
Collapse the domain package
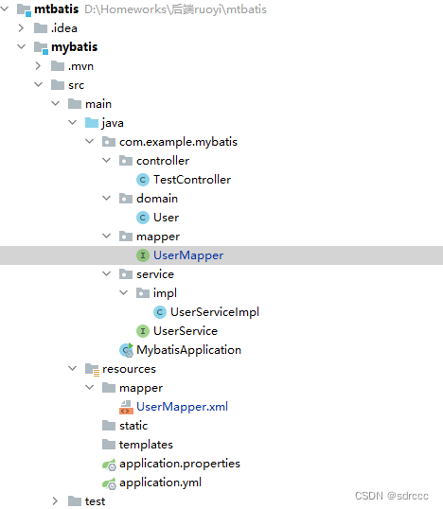click(107, 198)
